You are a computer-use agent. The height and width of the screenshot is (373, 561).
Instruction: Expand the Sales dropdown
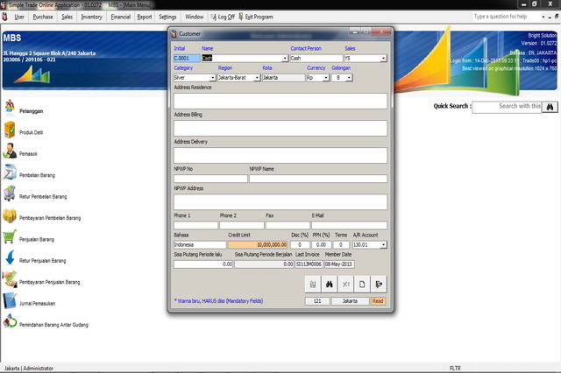(x=383, y=58)
